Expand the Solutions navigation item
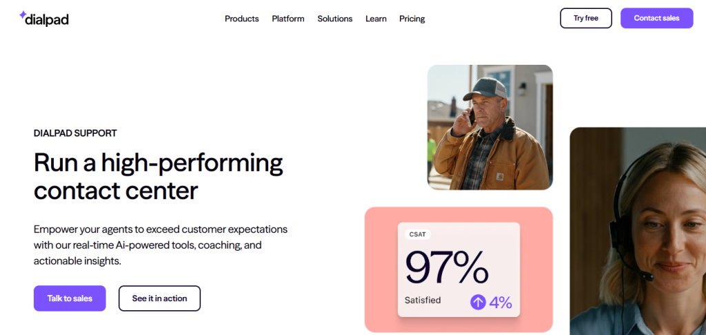Viewport: 706px width, 335px height. click(x=335, y=19)
